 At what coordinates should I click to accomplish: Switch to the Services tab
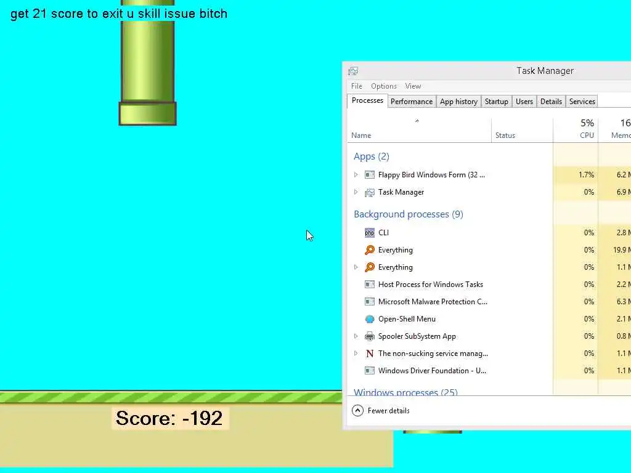coord(582,102)
